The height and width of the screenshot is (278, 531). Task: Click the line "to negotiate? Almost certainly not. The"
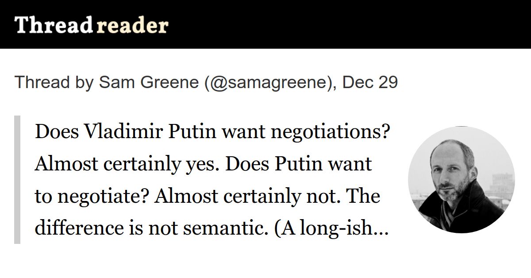click(207, 196)
